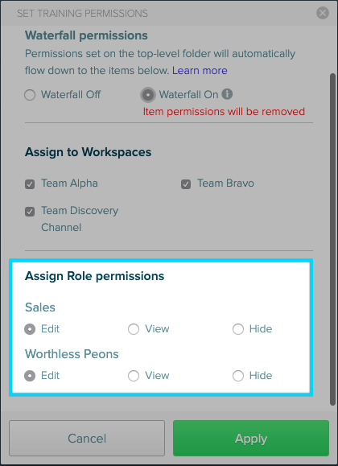The image size is (338, 466).
Task: Uncheck the Team Alpha workspace checkbox
Action: pos(30,184)
